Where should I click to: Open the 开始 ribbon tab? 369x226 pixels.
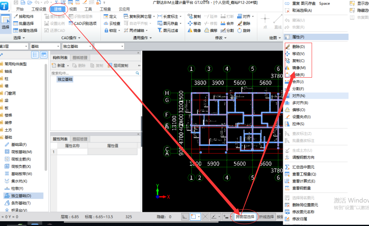[x=20, y=9]
